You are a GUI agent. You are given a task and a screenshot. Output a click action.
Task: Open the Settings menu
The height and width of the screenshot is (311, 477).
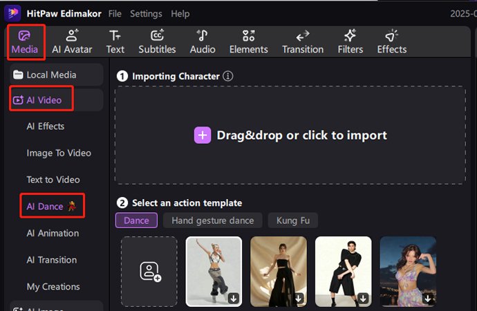[x=146, y=14]
